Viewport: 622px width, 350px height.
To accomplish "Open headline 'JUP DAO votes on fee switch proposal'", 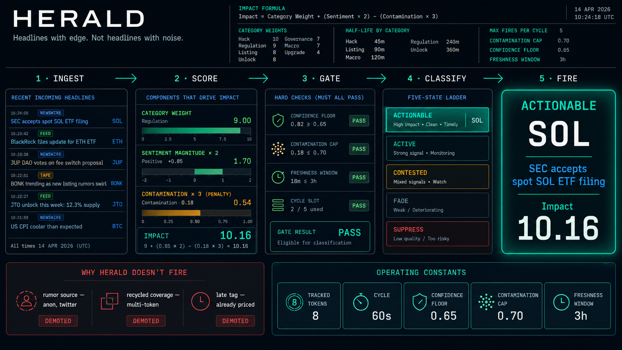I will pos(57,163).
